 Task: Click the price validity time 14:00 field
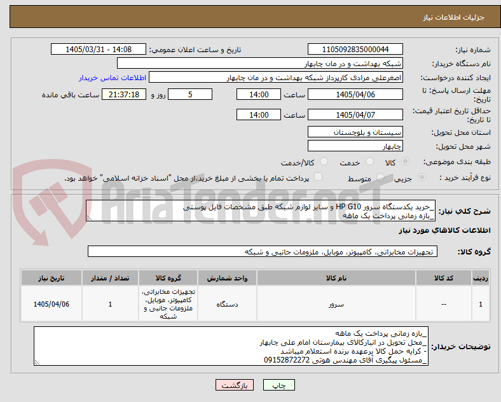[x=259, y=114]
